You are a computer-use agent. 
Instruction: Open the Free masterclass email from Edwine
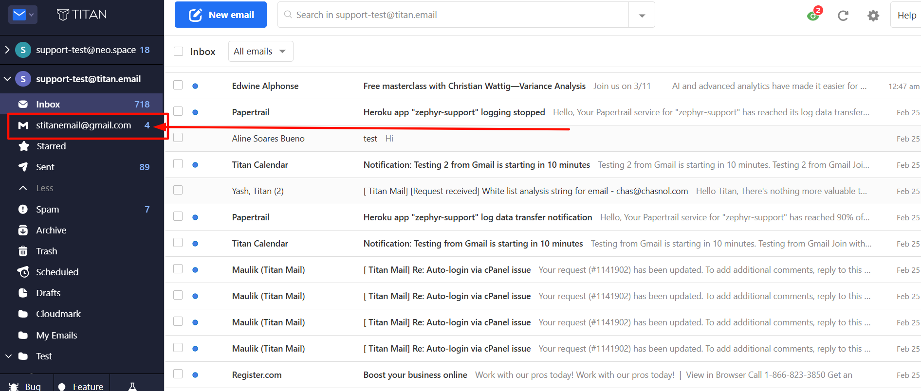[x=543, y=86]
